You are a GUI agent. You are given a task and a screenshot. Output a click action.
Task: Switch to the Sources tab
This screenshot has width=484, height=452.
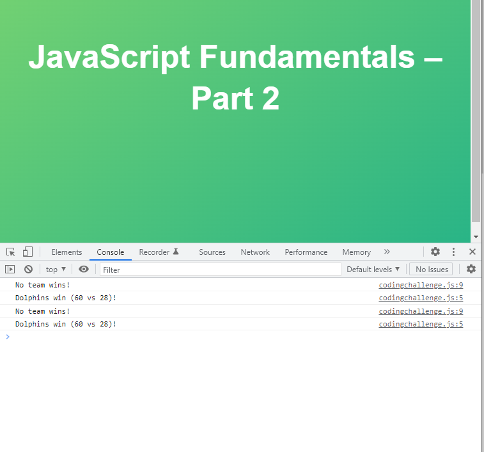212,252
